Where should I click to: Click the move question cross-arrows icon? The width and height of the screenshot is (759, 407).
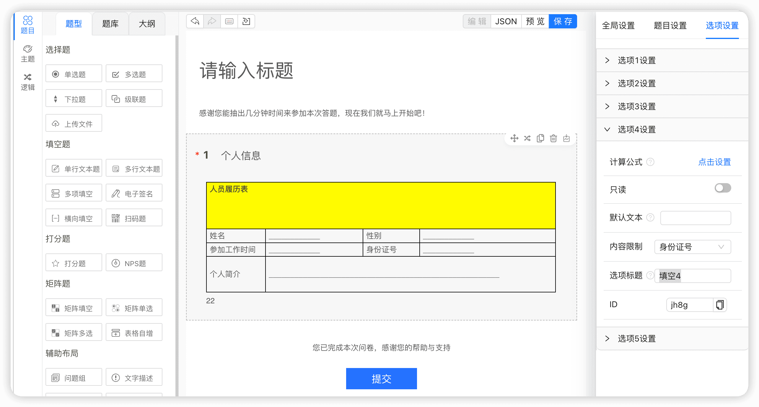click(514, 138)
